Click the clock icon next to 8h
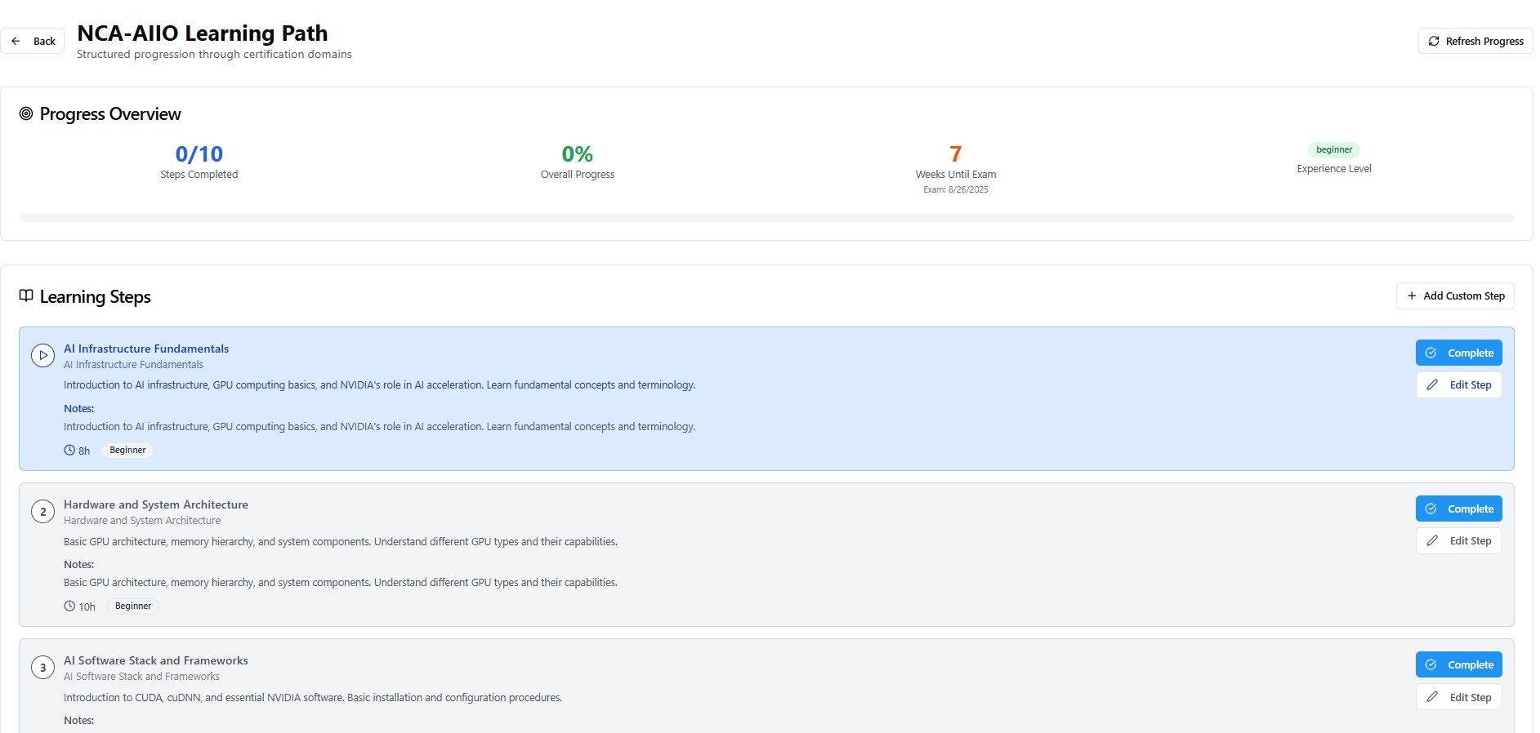The image size is (1540, 733). pyautogui.click(x=69, y=451)
